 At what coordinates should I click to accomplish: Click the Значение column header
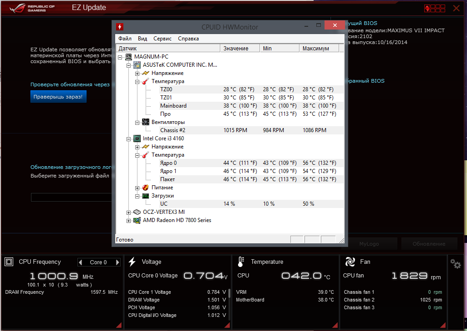point(240,49)
